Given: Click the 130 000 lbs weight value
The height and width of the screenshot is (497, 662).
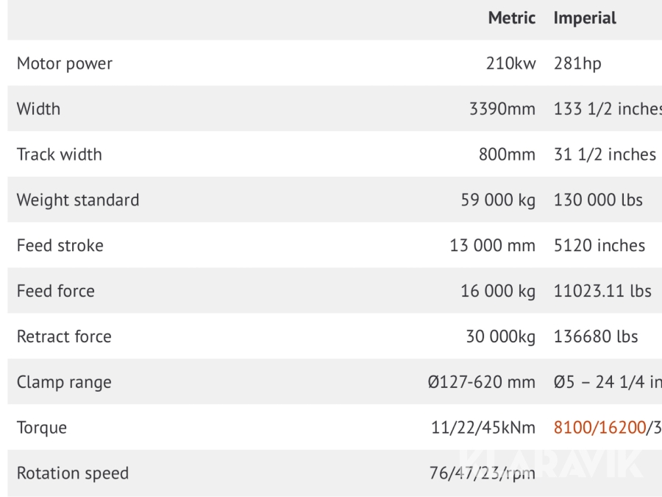Looking at the screenshot, I should [x=598, y=200].
